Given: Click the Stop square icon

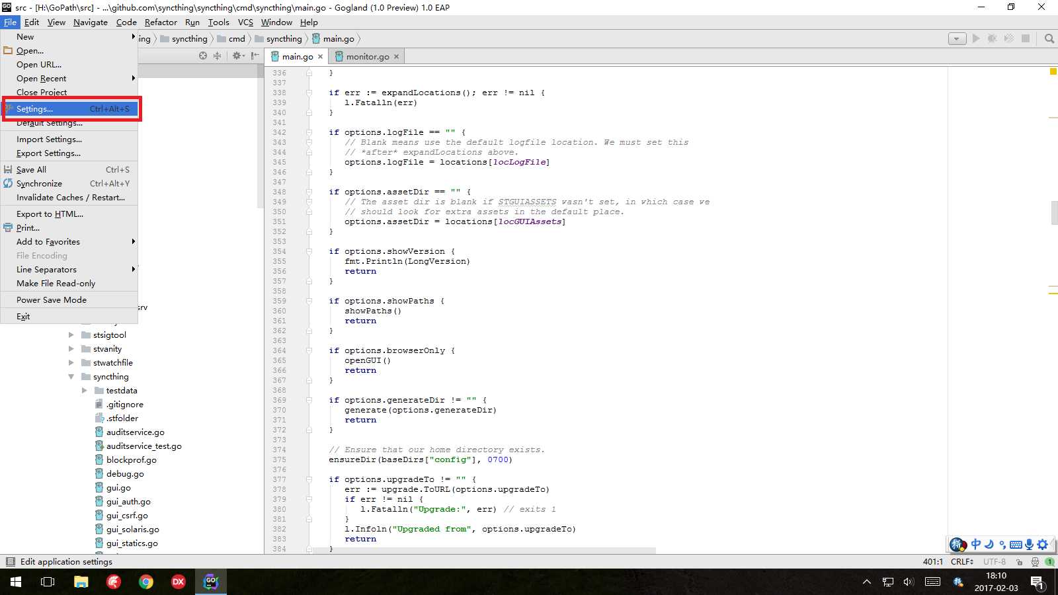Looking at the screenshot, I should click(1026, 38).
